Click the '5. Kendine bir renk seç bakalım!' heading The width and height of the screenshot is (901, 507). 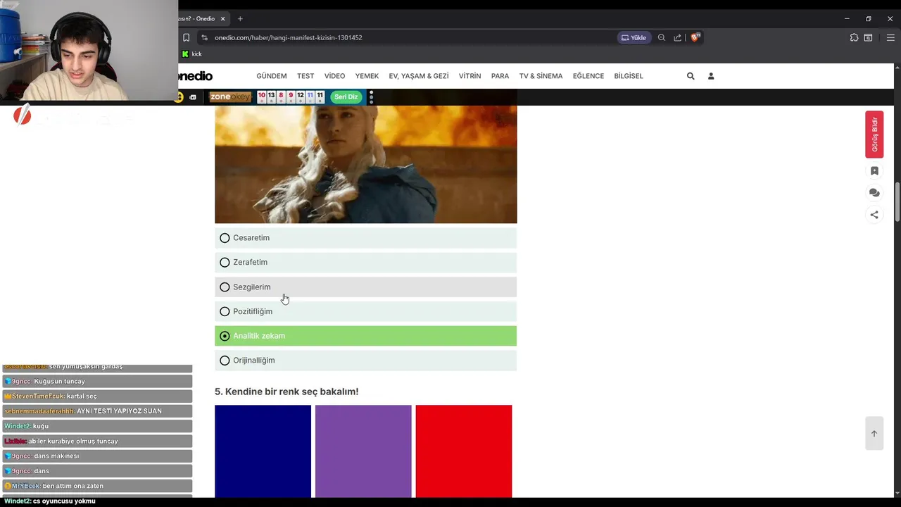click(x=286, y=392)
